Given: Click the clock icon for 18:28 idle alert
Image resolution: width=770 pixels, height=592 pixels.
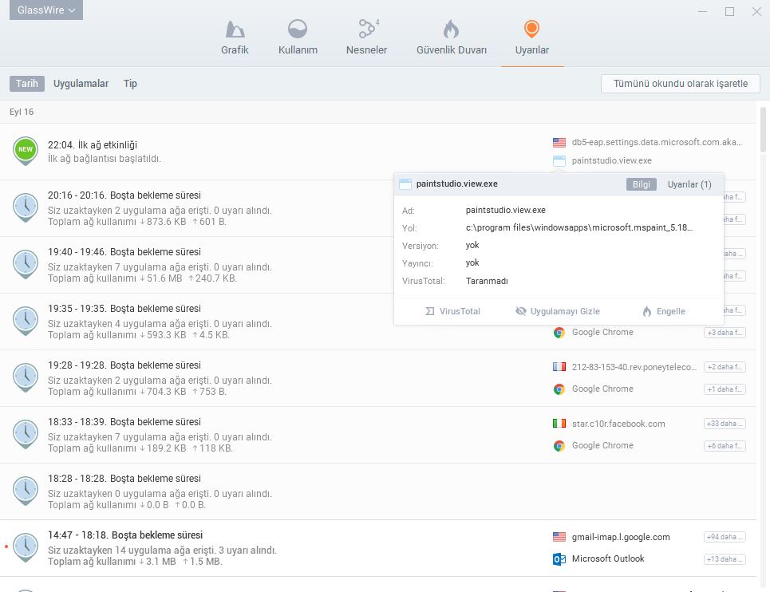Looking at the screenshot, I should pyautogui.click(x=26, y=491).
